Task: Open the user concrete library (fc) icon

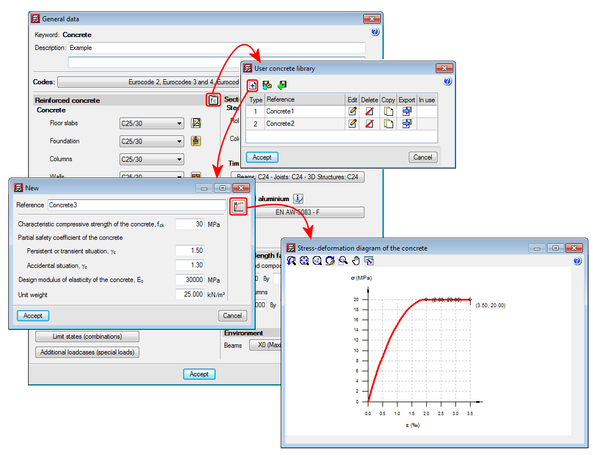Action: pos(213,101)
